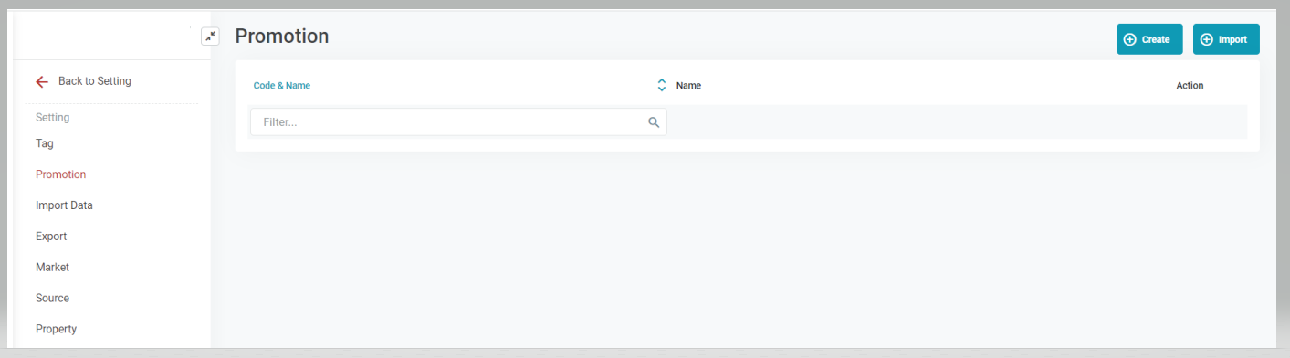Click the Create promotion button
The height and width of the screenshot is (358, 1290).
pos(1149,39)
